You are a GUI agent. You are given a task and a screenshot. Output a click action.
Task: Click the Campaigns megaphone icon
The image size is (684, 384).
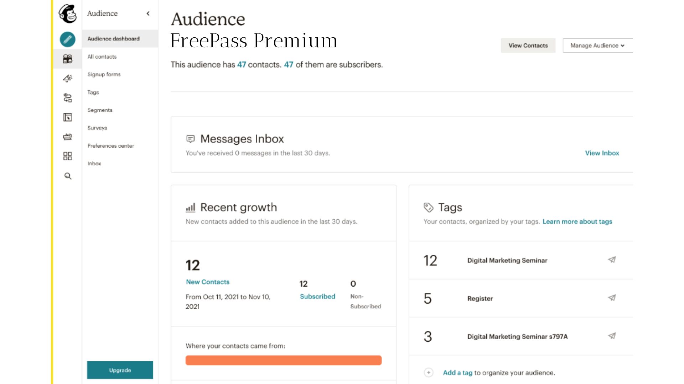(67, 78)
